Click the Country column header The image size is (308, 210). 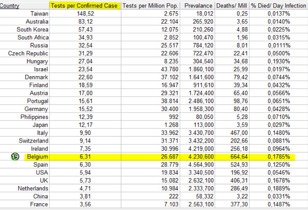[10, 6]
